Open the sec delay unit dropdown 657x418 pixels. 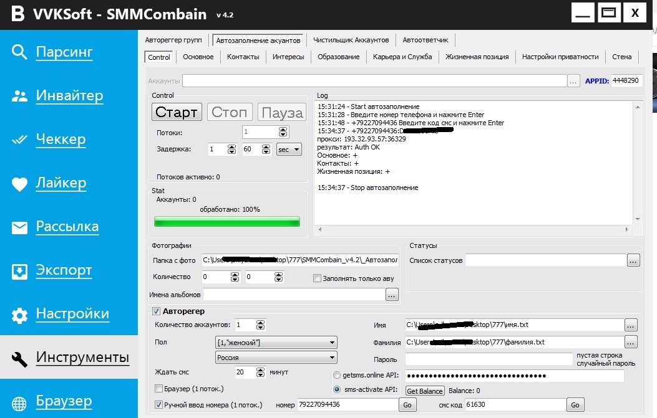[289, 150]
